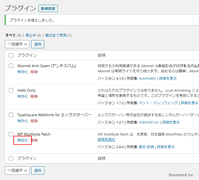Open the bottom 一括操作 dropdown
This screenshot has height=180, width=199.
[x=17, y=170]
